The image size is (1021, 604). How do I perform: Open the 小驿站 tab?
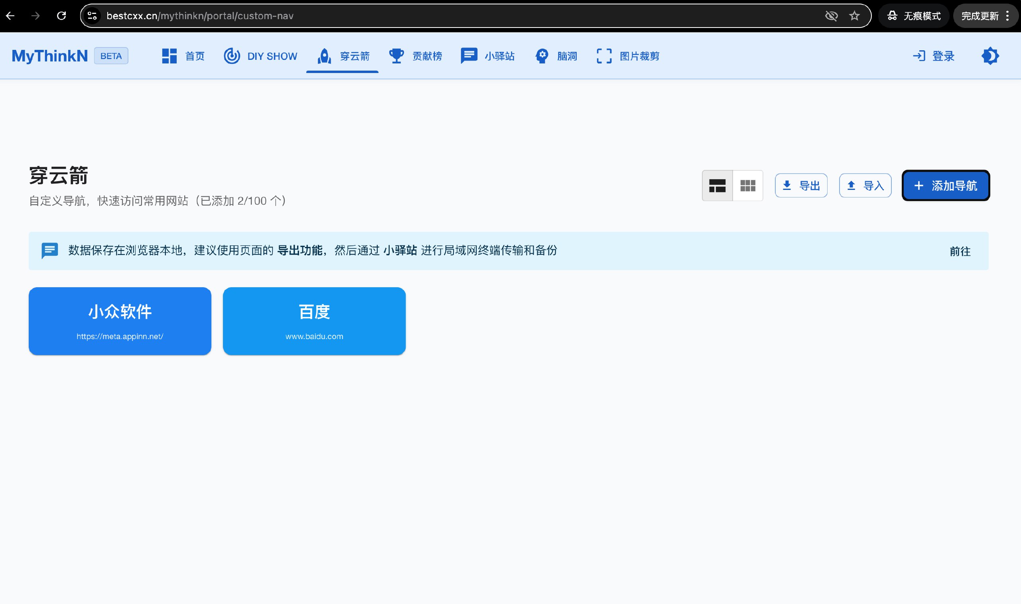(487, 56)
